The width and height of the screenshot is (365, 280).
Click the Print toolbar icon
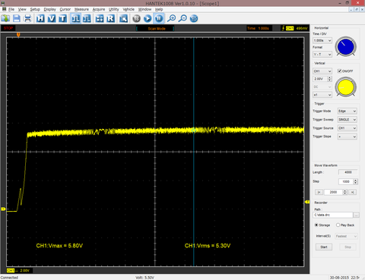(27, 18)
